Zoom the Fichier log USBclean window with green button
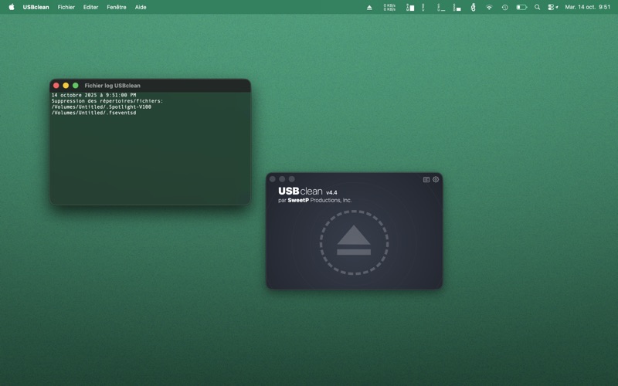This screenshot has height=386, width=618. click(75, 86)
